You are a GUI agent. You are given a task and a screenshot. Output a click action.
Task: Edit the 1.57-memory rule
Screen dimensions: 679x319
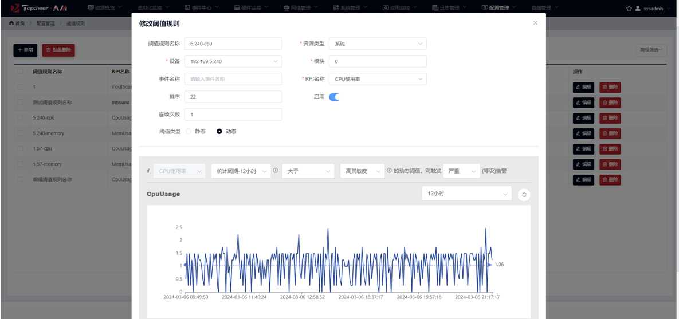pos(583,164)
